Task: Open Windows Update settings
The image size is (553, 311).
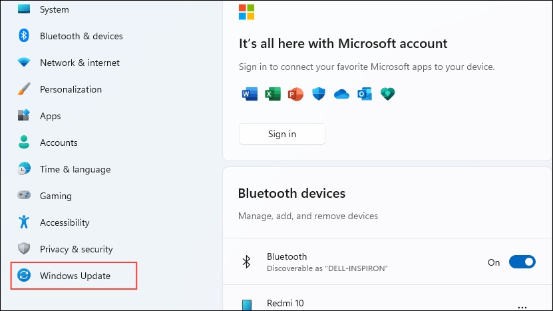Action: [x=74, y=276]
